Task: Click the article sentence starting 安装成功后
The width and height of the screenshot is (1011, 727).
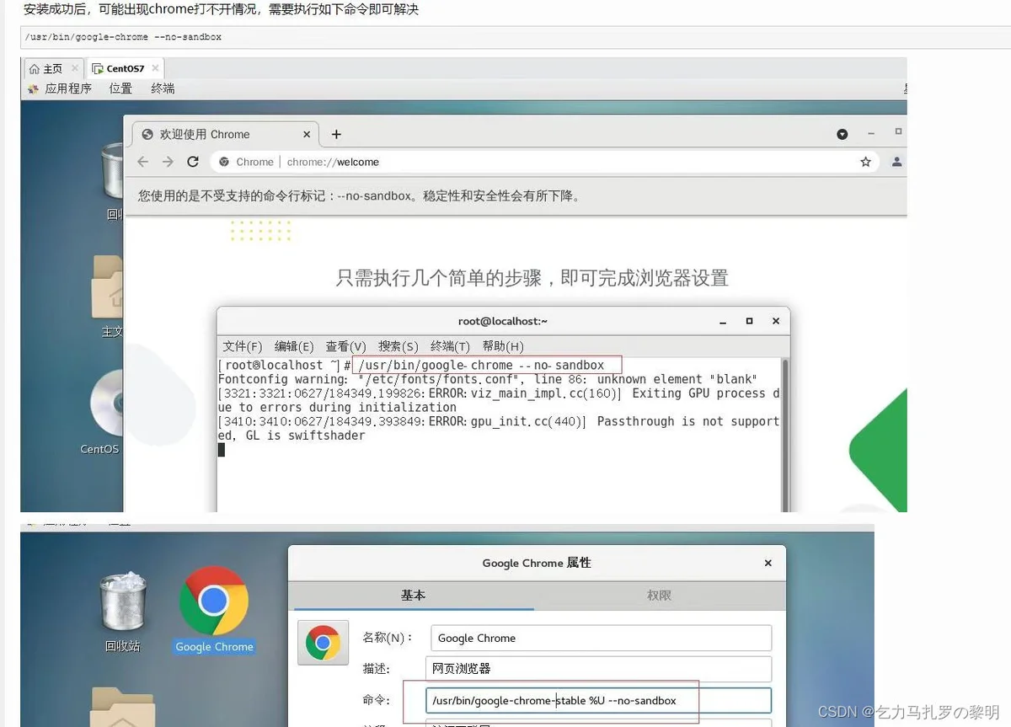Action: (x=222, y=9)
